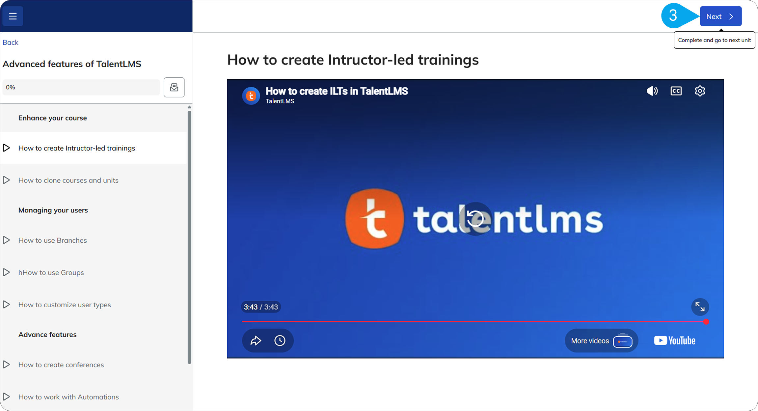The image size is (758, 411).
Task: Click the message instructor envelope icon
Action: [x=174, y=87]
